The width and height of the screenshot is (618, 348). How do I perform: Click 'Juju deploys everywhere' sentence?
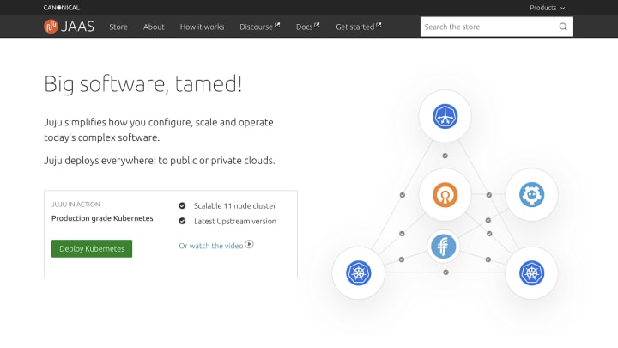click(160, 161)
